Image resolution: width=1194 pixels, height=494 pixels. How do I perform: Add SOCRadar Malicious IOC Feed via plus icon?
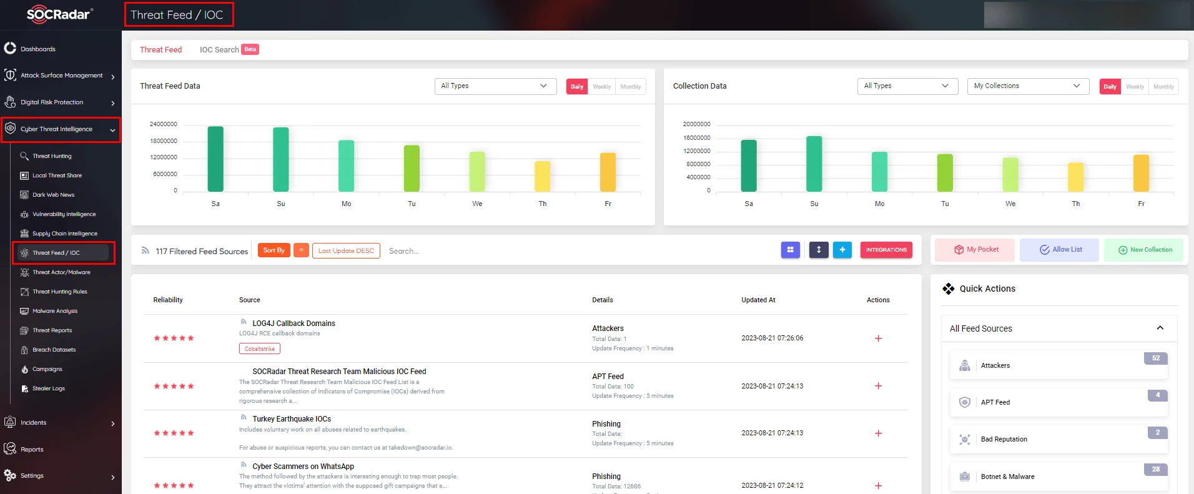pos(878,386)
